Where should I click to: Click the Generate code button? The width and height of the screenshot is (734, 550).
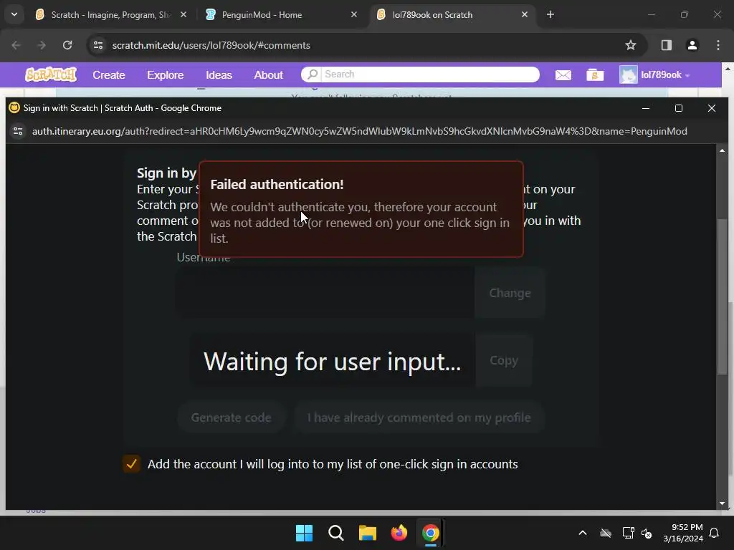232,418
